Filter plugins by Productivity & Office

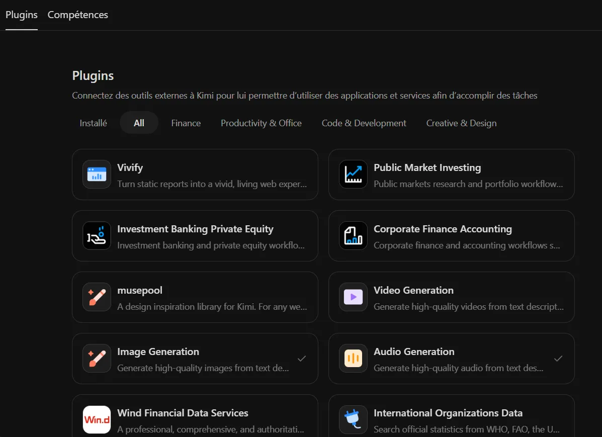[x=261, y=123]
